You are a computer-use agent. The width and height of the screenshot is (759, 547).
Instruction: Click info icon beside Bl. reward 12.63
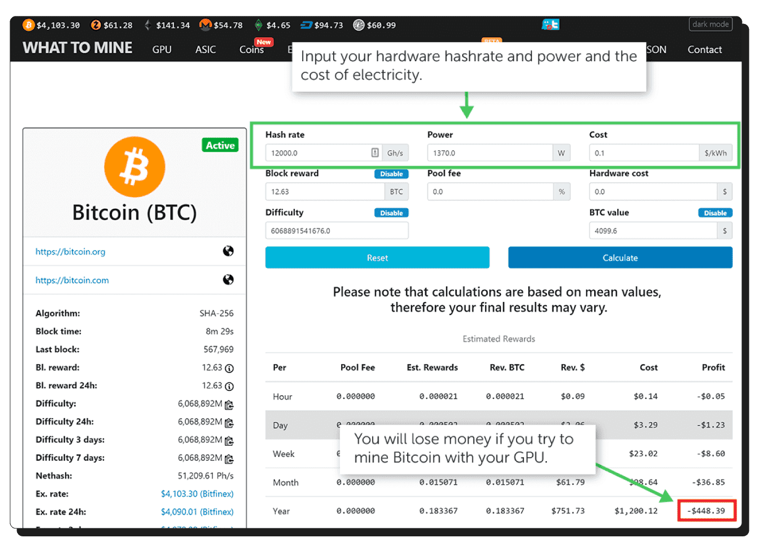pyautogui.click(x=229, y=368)
